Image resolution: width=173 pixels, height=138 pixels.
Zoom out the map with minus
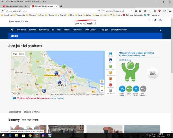tap(102, 91)
